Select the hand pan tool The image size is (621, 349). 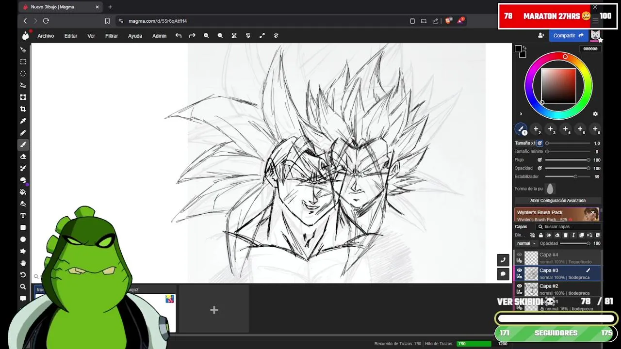pyautogui.click(x=23, y=263)
